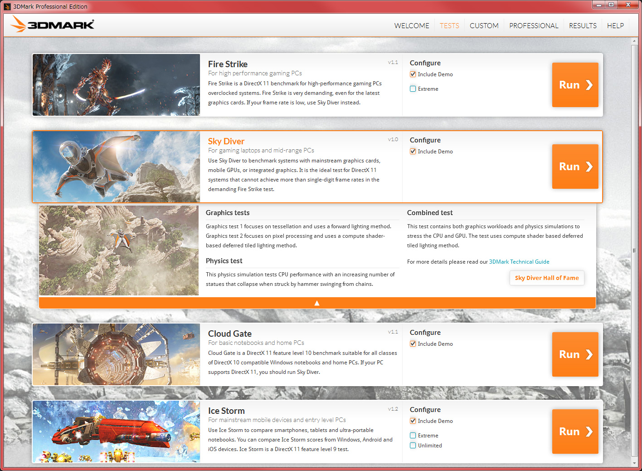The width and height of the screenshot is (642, 471).
Task: Click the scrollbar down arrow
Action: [634, 463]
